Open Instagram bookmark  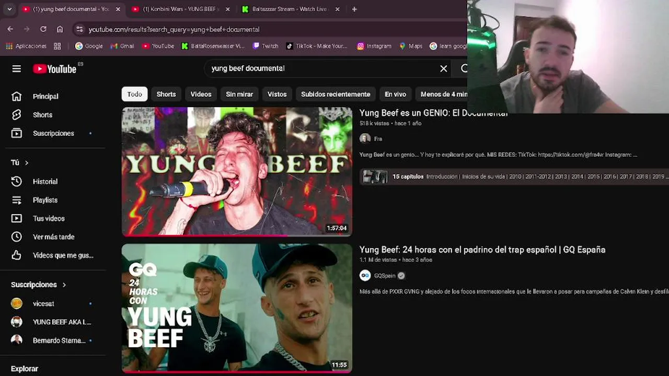[x=374, y=46]
